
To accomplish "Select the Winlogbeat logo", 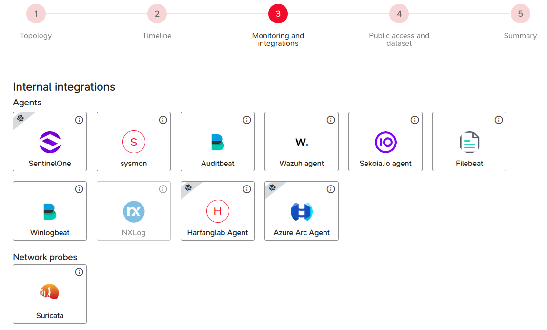I will coord(50,211).
